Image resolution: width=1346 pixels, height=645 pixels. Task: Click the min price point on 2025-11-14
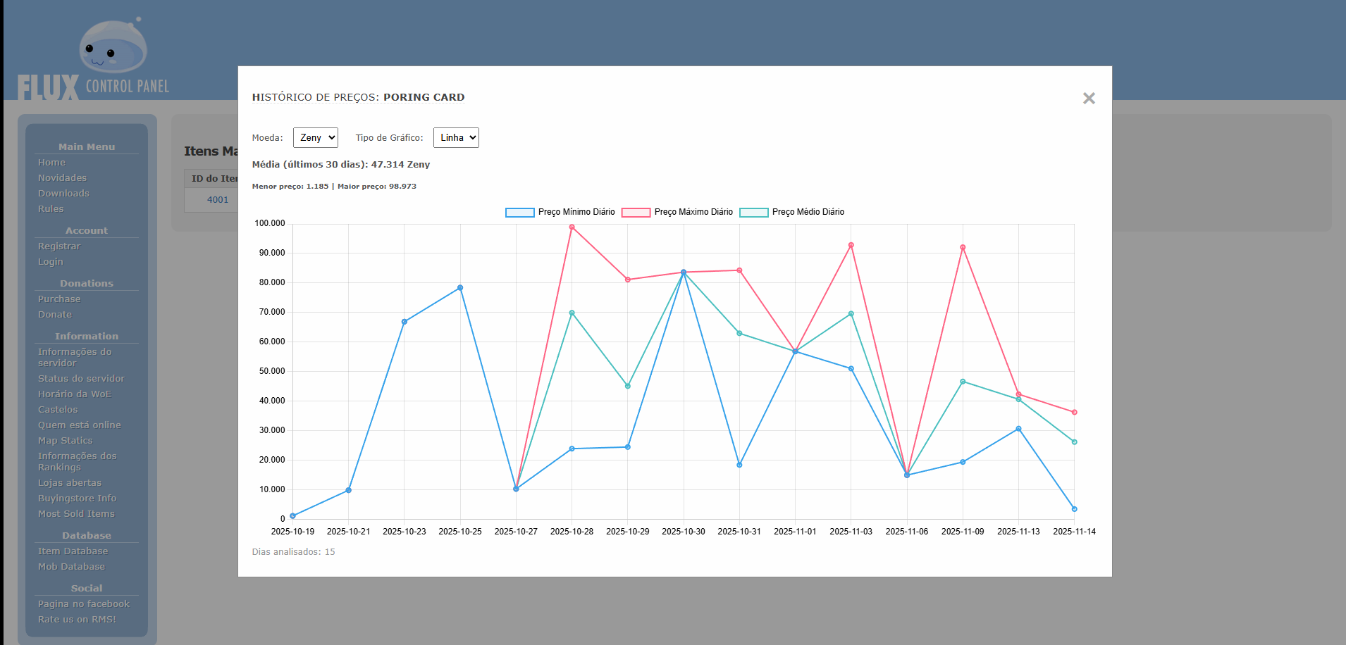(1074, 509)
